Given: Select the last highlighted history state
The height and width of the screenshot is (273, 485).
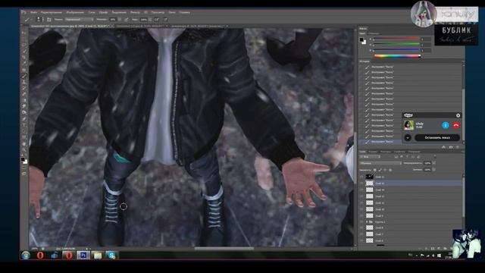Looking at the screenshot, I should (380, 142).
